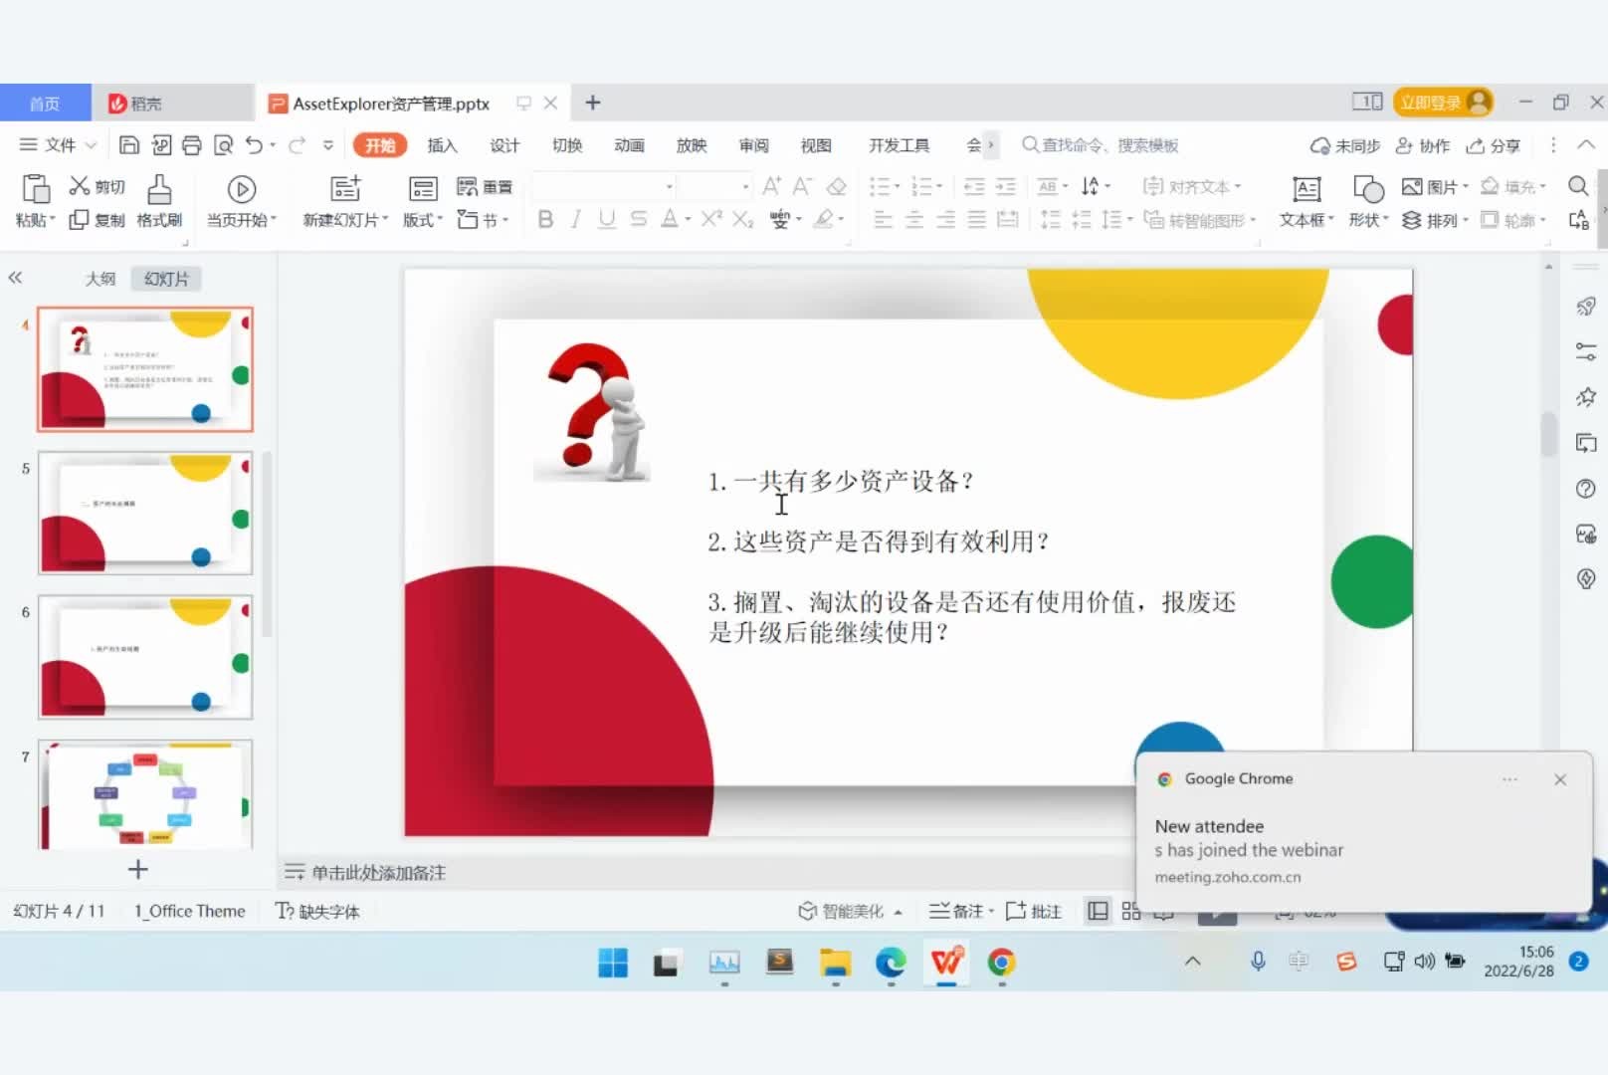Click the Comment (批注) button in status bar
Viewport: 1608px width, 1075px height.
point(1034,911)
